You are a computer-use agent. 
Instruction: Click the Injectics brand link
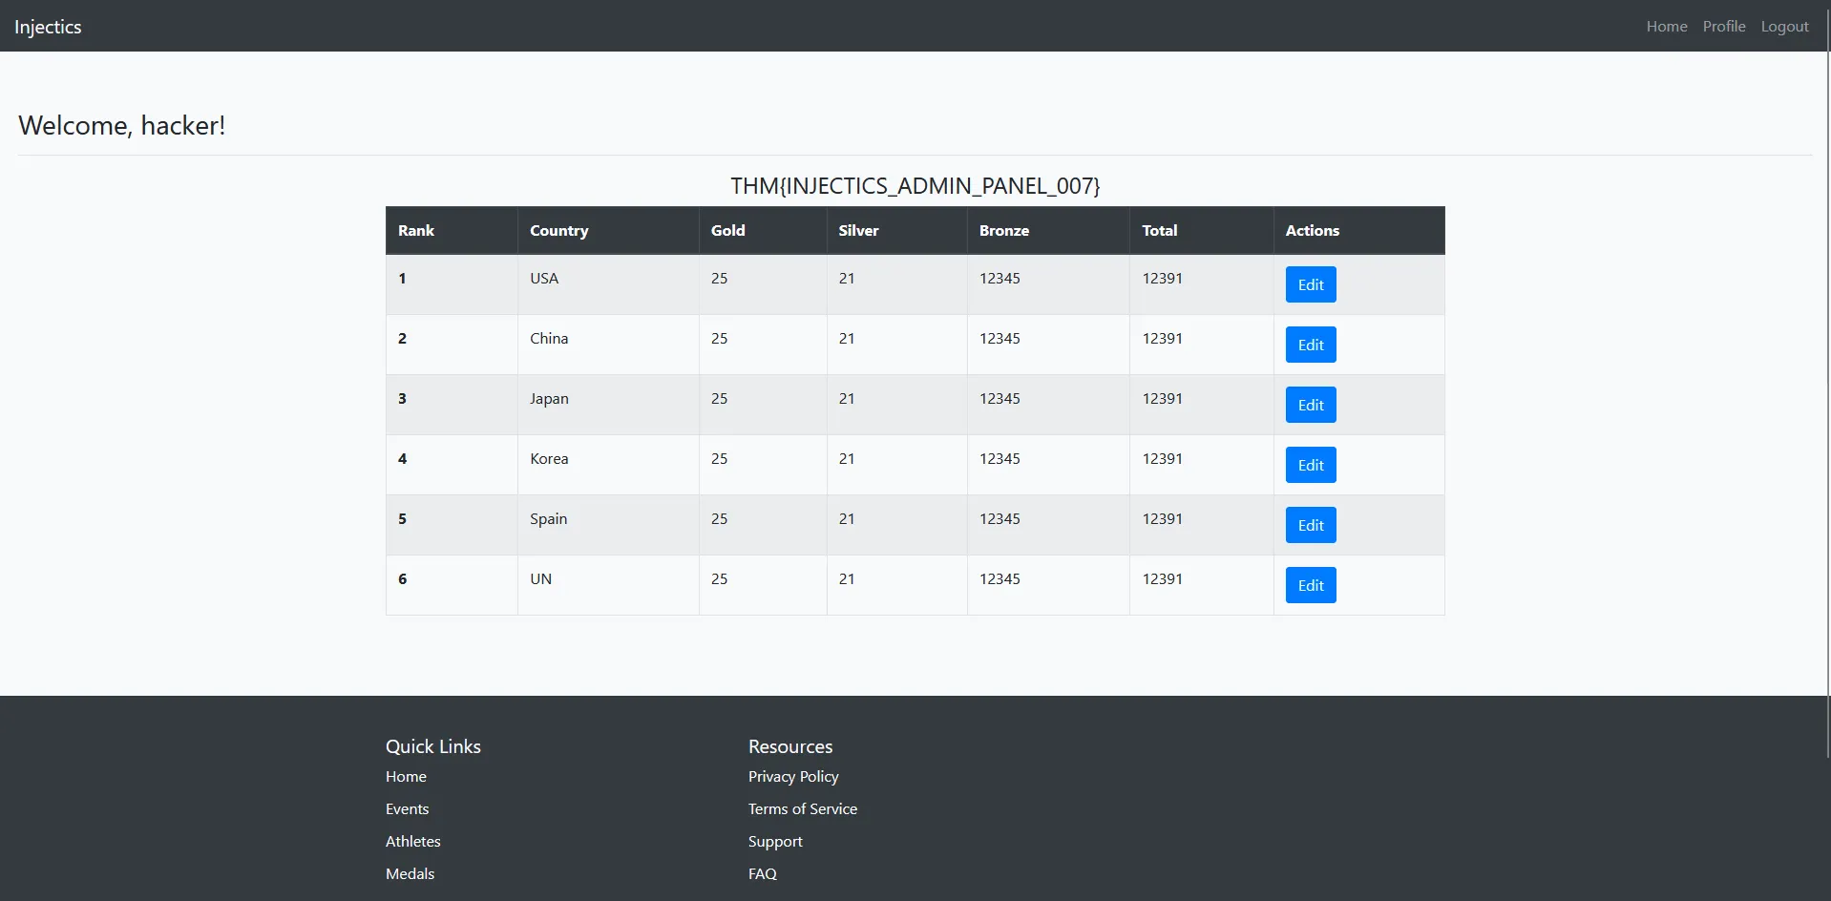(x=47, y=26)
